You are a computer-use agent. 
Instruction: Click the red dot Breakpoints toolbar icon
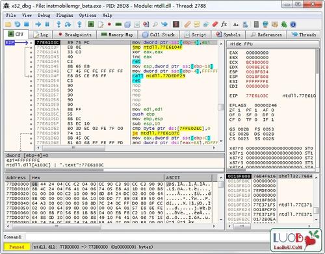[109, 24]
